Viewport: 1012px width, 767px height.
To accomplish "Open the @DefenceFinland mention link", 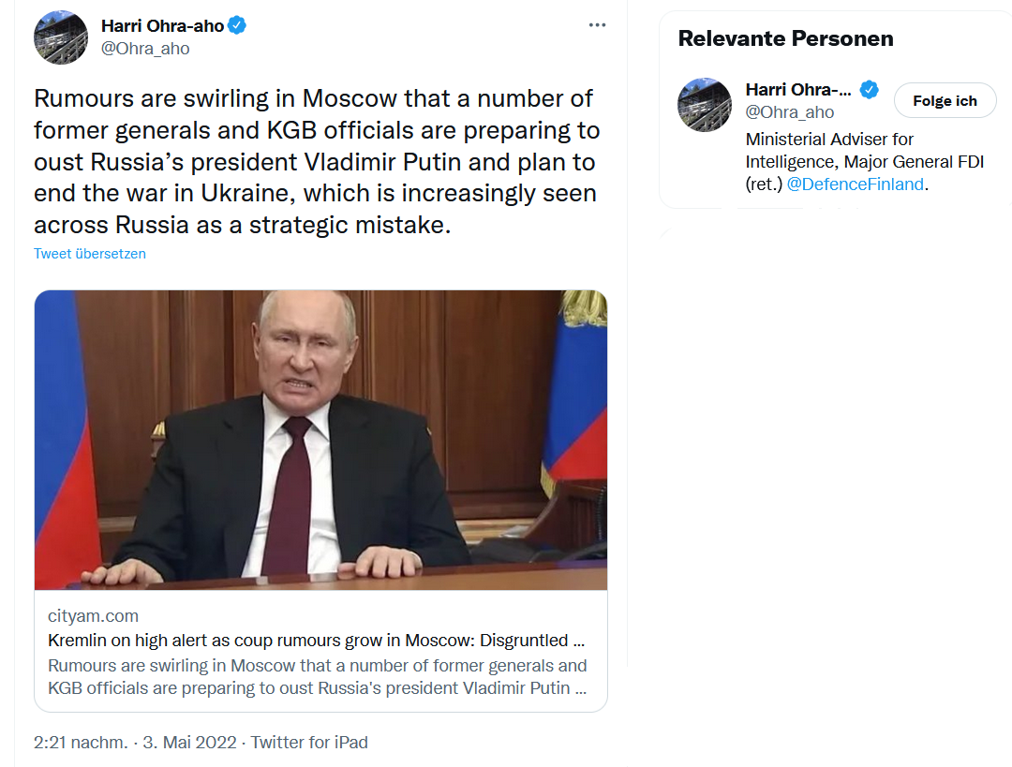I will point(856,184).
